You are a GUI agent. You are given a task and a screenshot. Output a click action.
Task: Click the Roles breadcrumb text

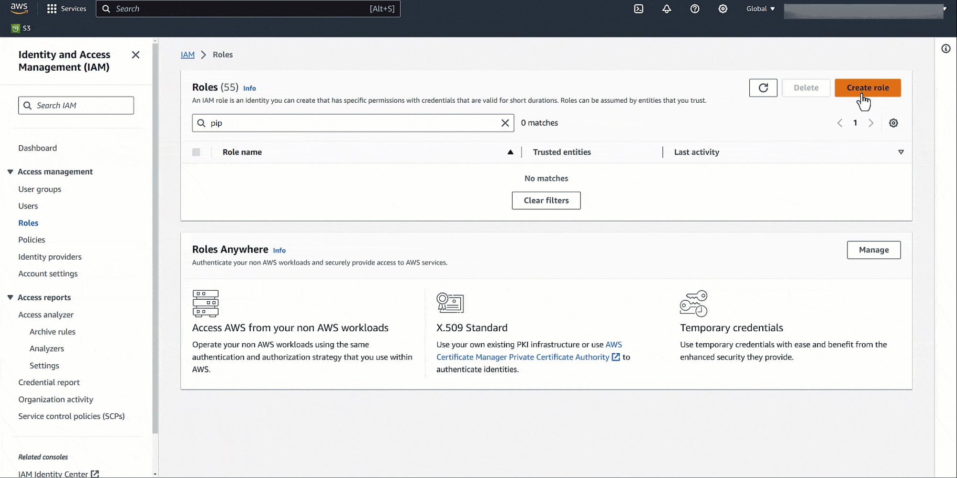pos(223,55)
